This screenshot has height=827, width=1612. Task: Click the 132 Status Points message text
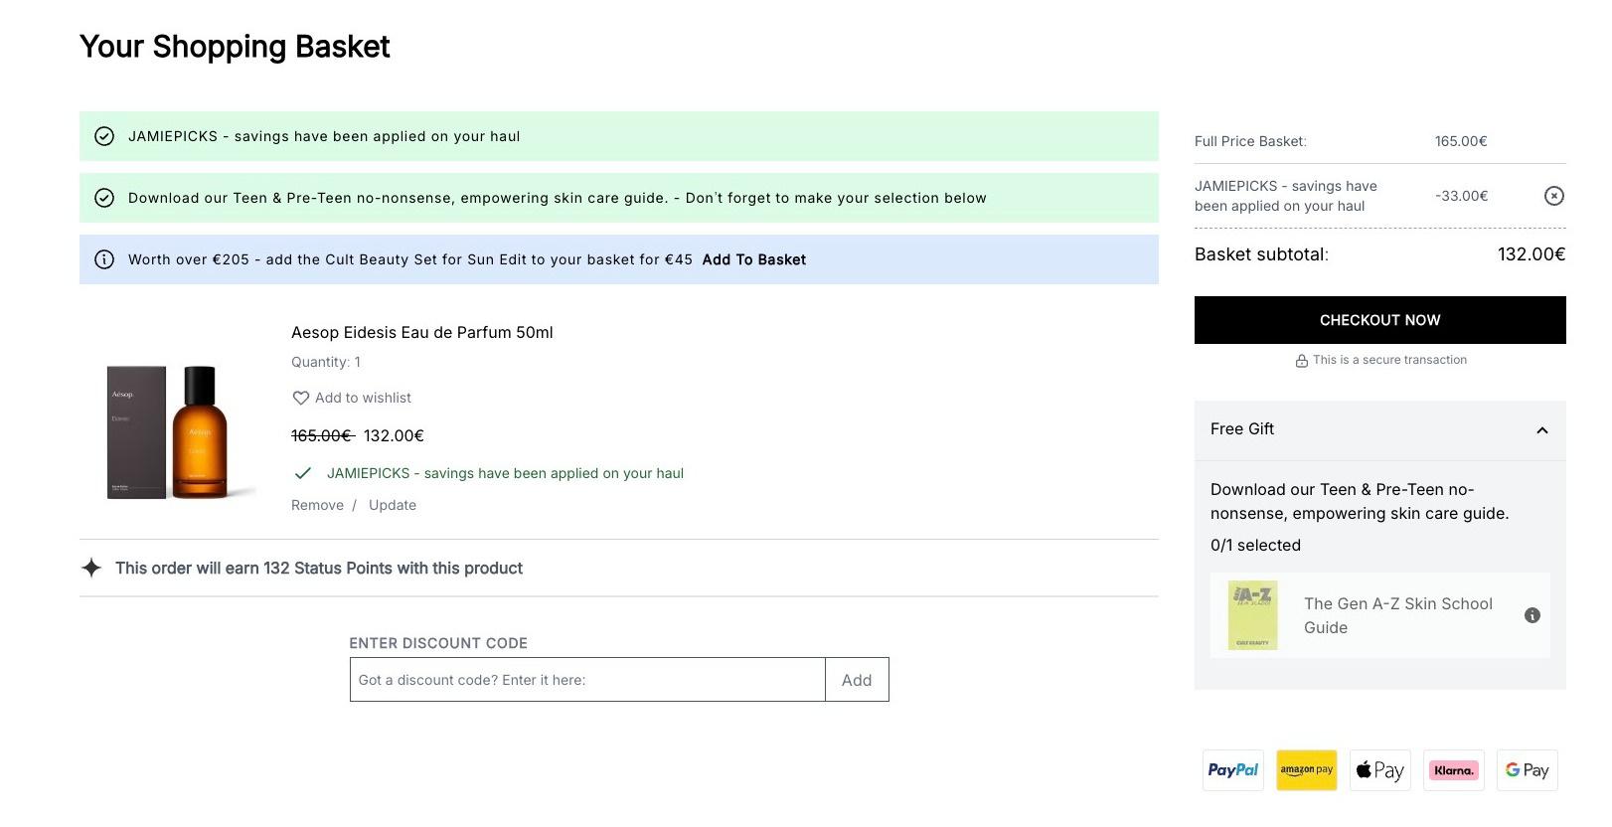tap(319, 568)
